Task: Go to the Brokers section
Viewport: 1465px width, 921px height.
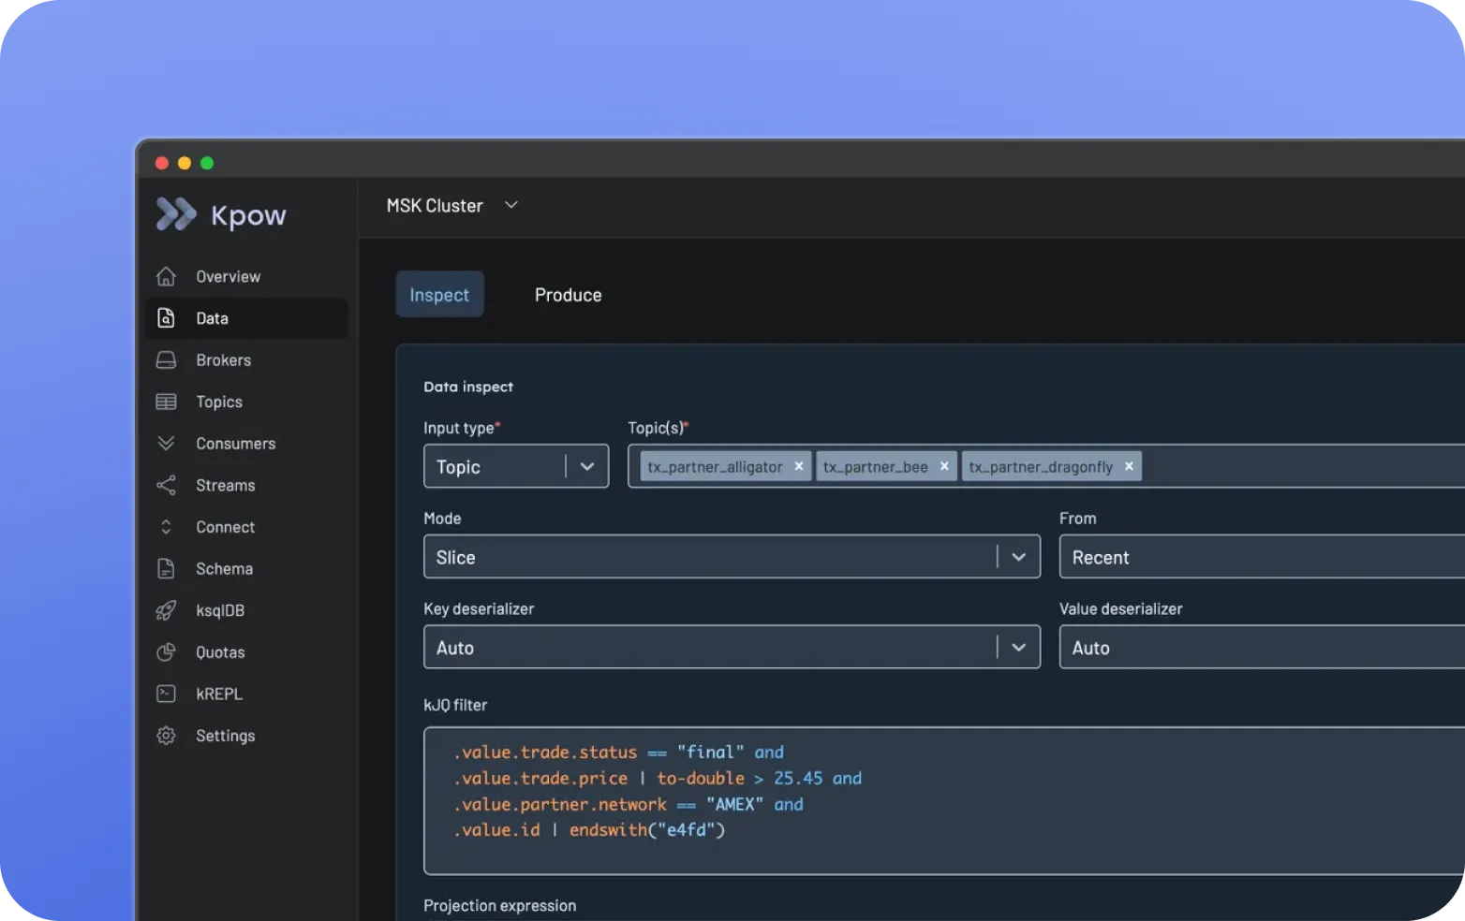Action: click(x=247, y=359)
